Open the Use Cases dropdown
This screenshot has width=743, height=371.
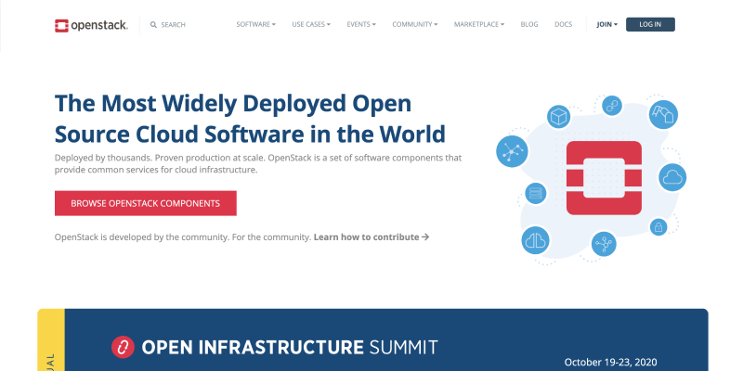(311, 25)
